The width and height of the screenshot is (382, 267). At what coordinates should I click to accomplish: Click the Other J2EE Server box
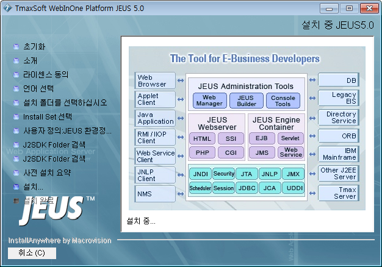pos(339,174)
